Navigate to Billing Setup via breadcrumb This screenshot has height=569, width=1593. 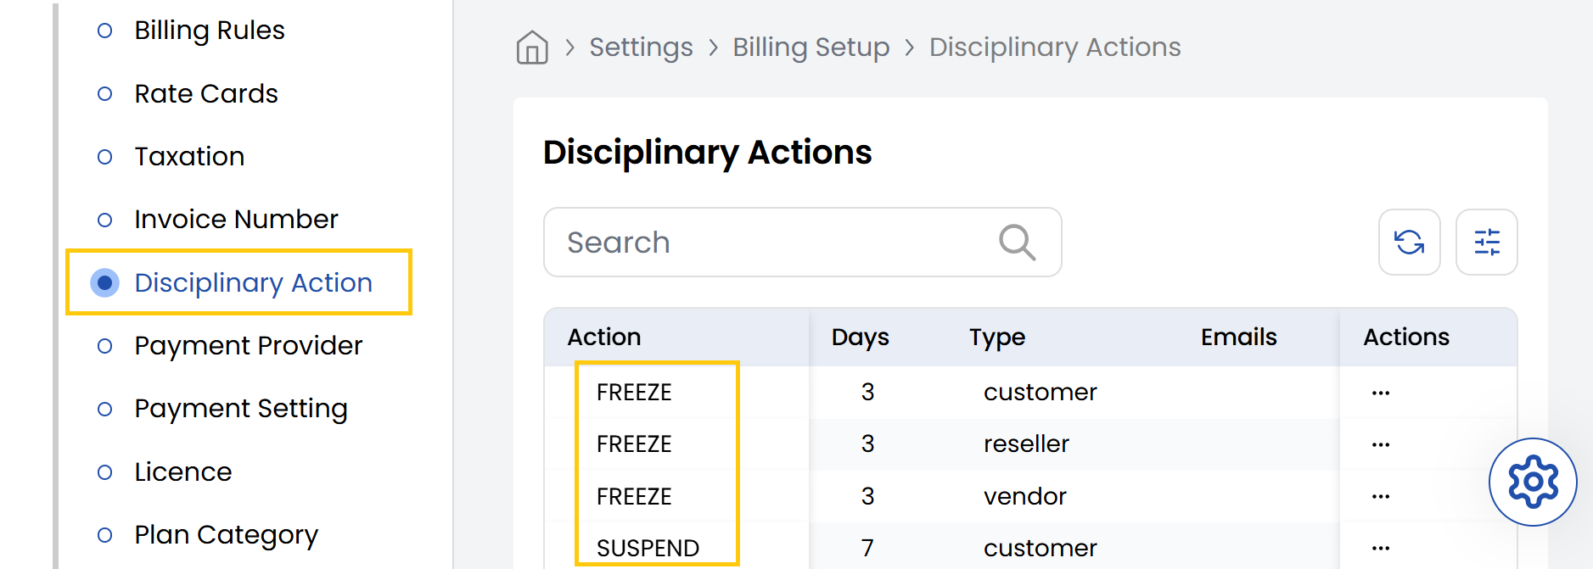click(811, 47)
